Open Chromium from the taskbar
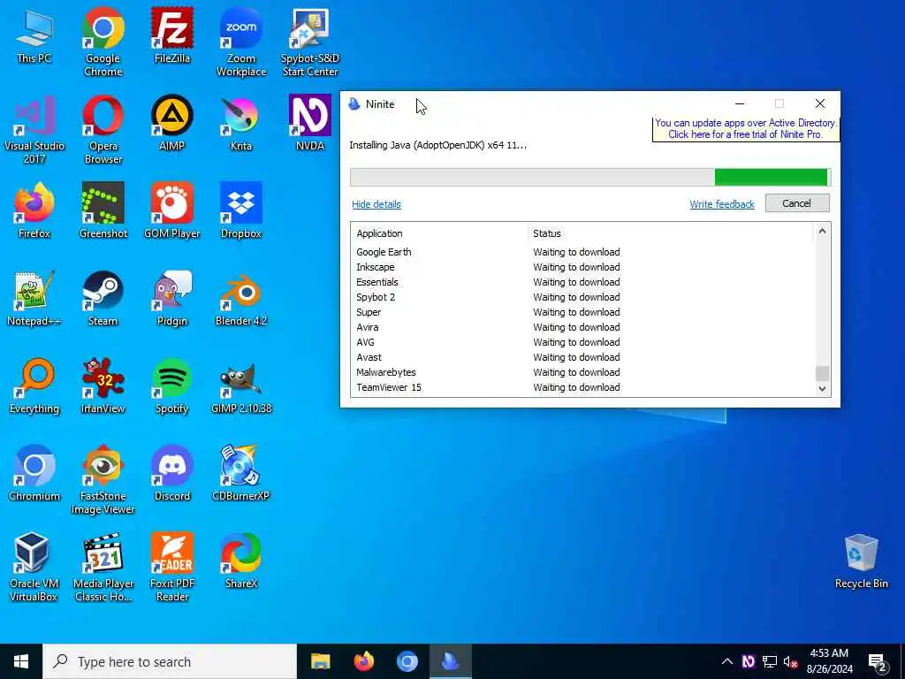 [x=407, y=661]
